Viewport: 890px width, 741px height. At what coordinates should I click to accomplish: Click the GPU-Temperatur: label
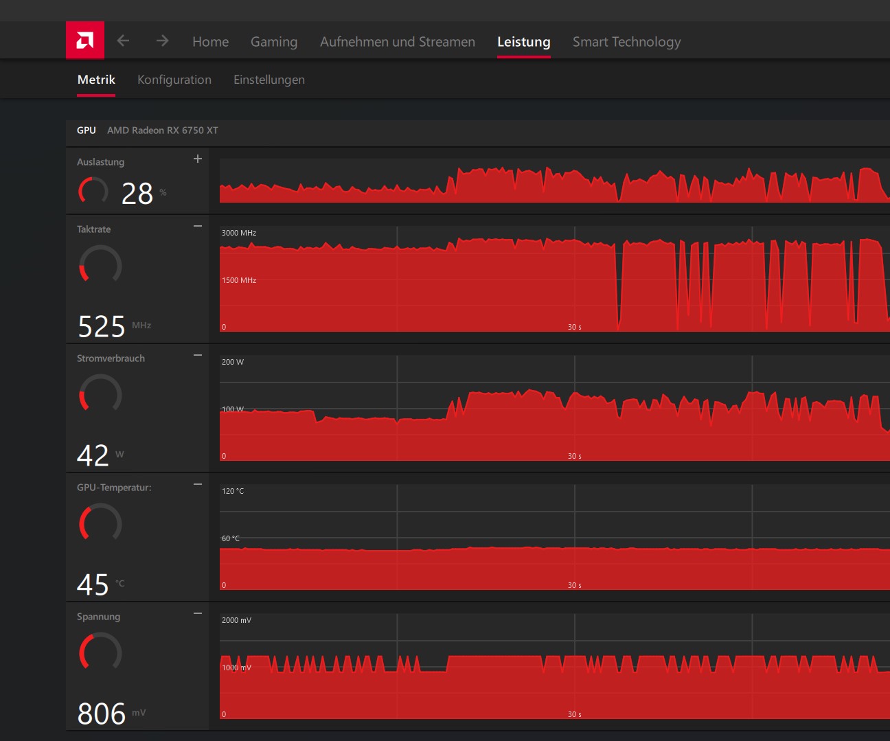click(114, 488)
